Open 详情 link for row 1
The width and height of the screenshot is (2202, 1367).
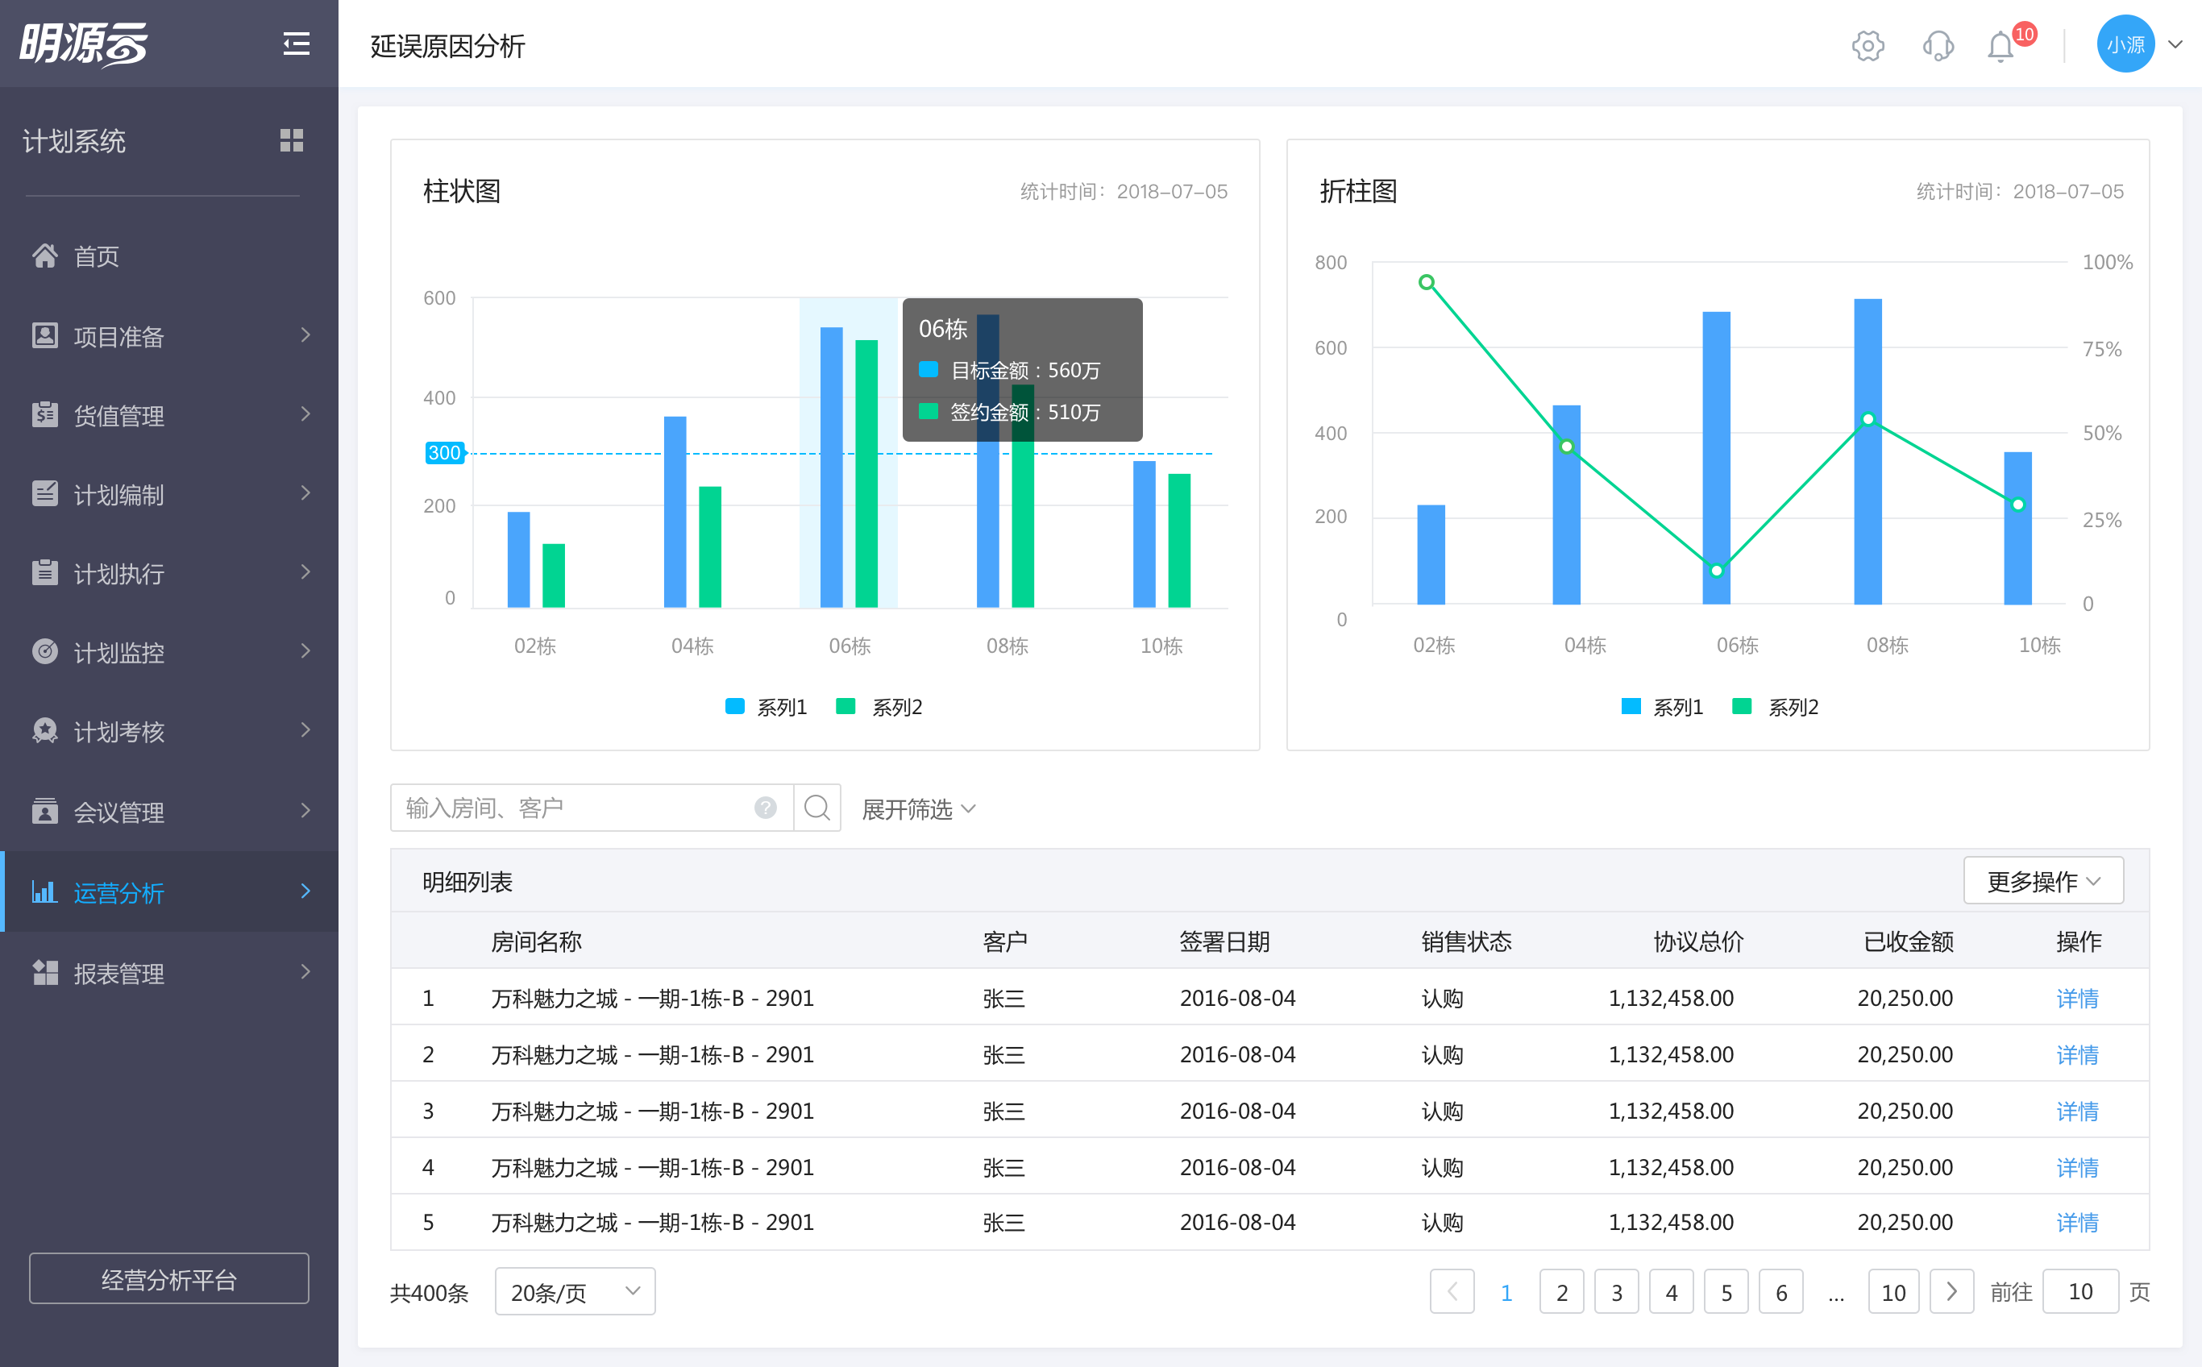click(2076, 998)
